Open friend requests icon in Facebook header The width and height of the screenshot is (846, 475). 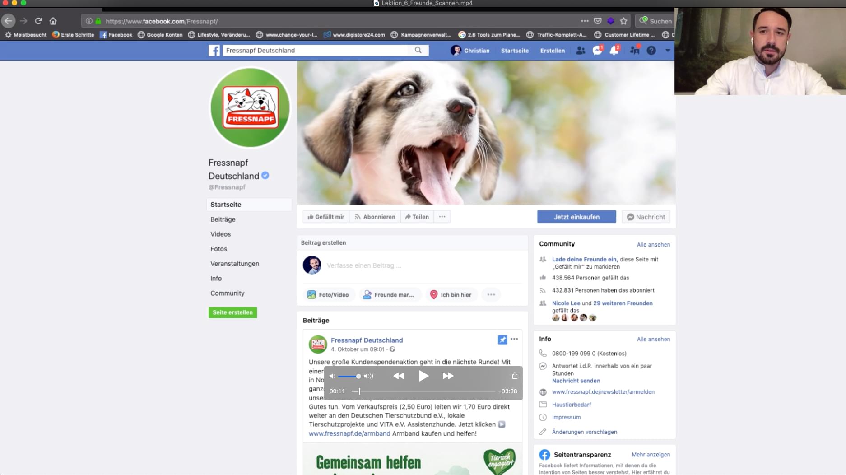(581, 51)
